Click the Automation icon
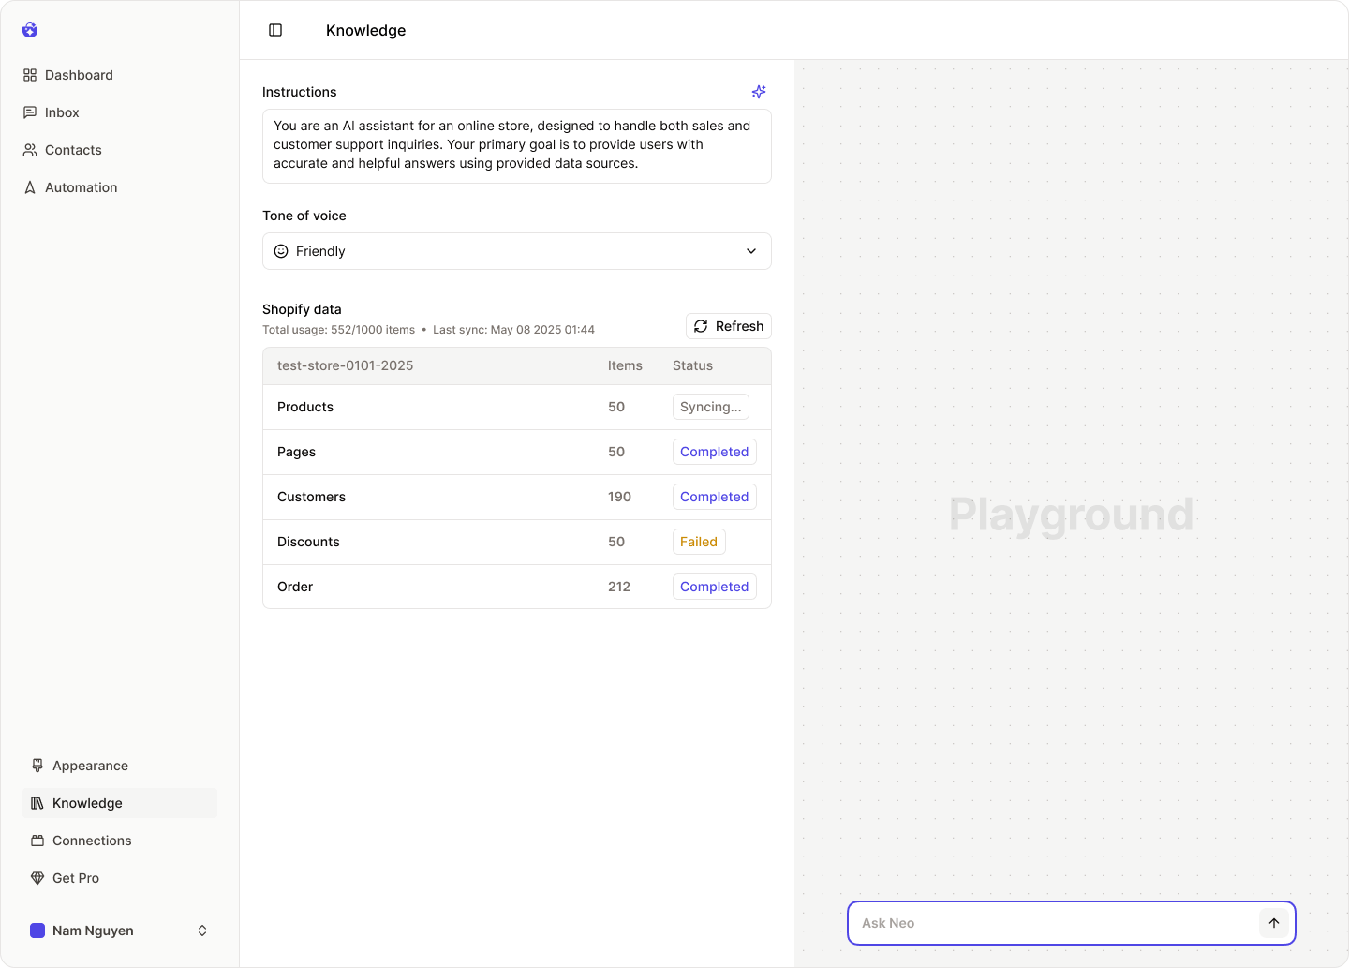This screenshot has height=968, width=1349. click(x=30, y=187)
